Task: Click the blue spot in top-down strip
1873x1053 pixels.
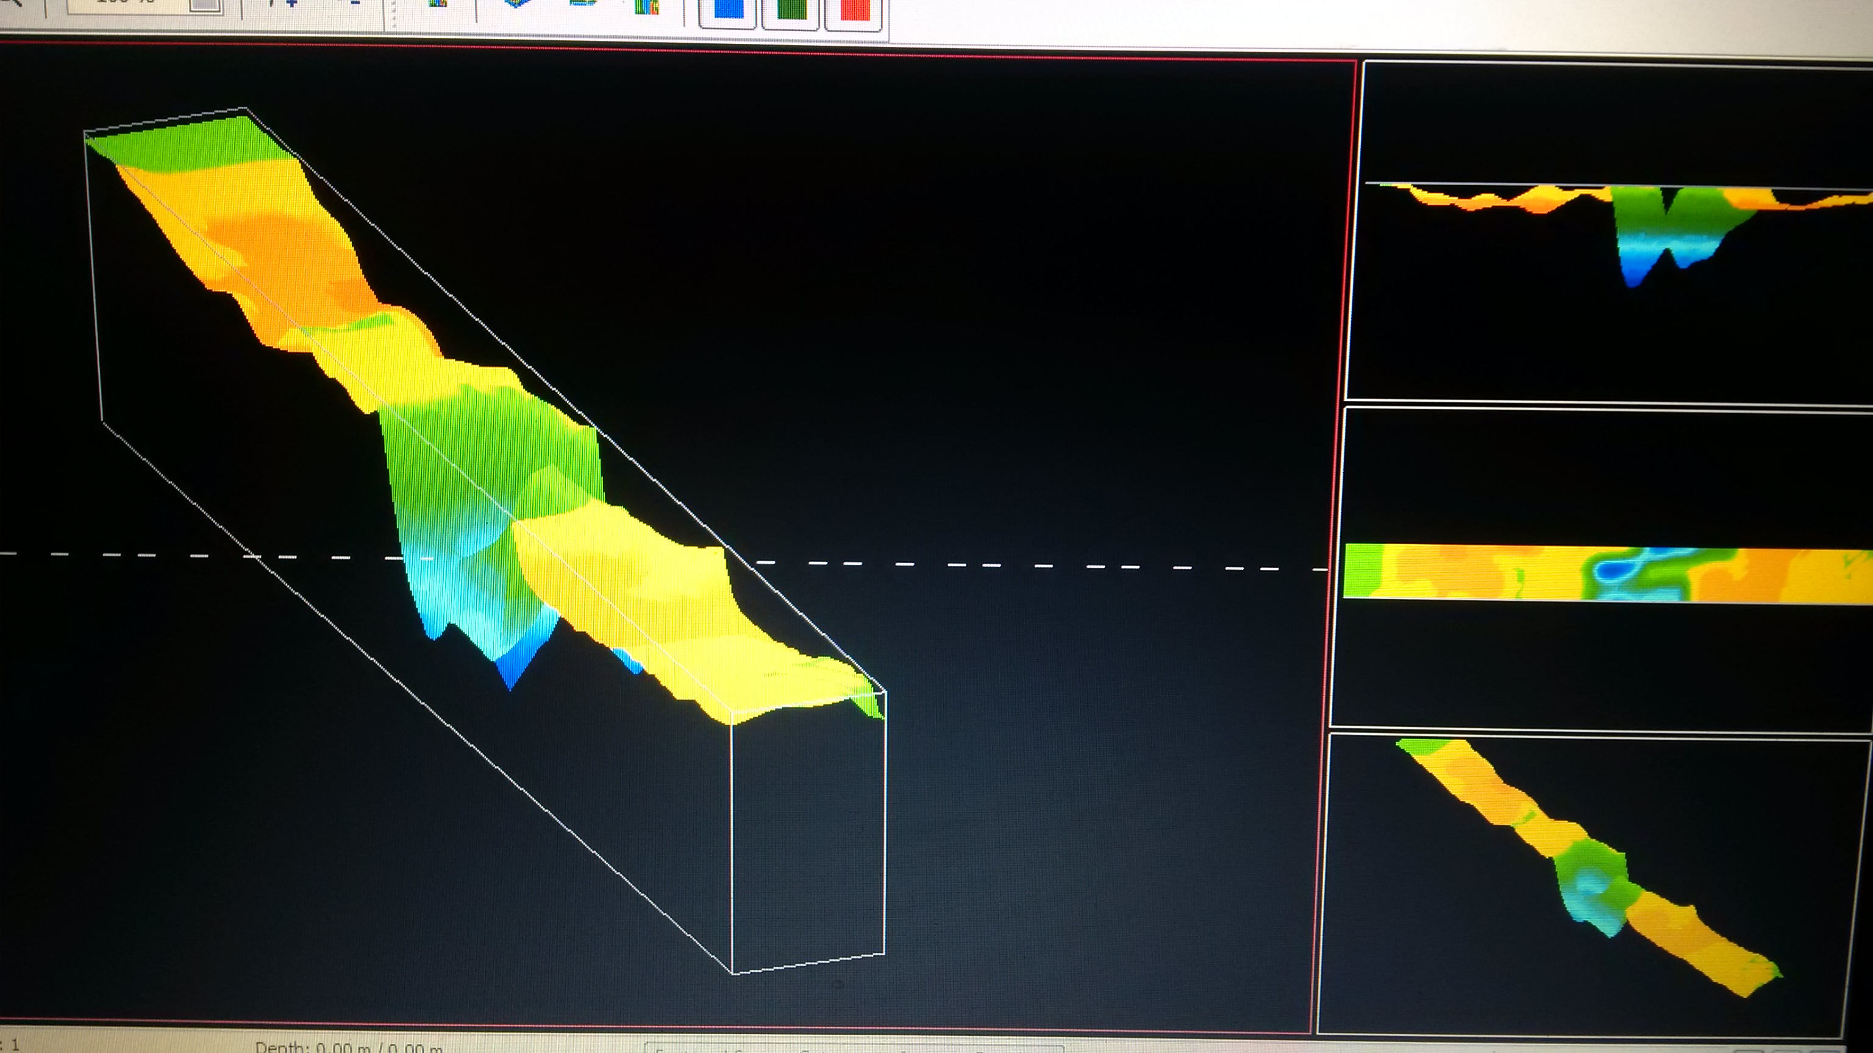Action: [1613, 573]
